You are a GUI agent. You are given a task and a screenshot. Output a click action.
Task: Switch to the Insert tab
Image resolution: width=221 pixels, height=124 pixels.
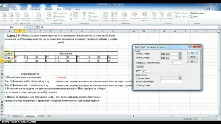coord(23,9)
